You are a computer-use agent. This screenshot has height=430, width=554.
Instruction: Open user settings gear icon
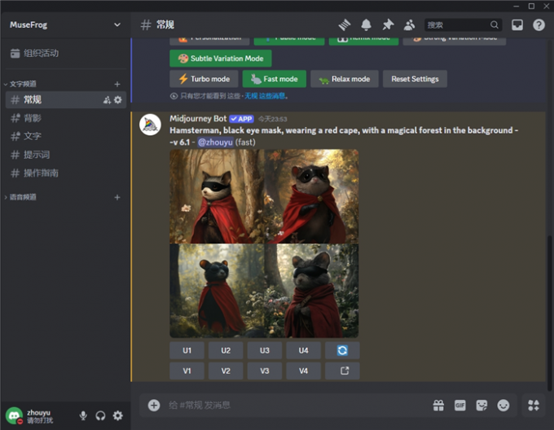pos(117,416)
